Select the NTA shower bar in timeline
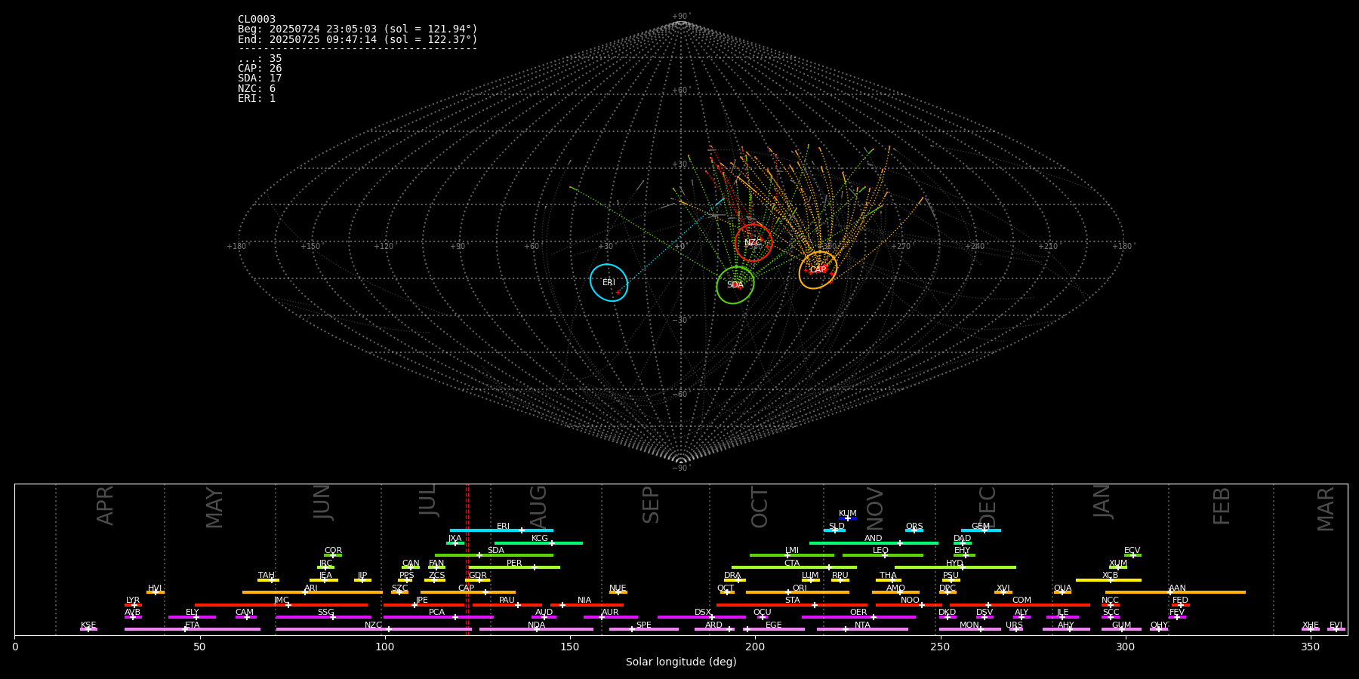 (862, 629)
